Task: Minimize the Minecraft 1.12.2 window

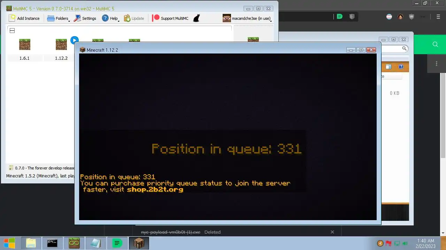Action: pos(351,50)
